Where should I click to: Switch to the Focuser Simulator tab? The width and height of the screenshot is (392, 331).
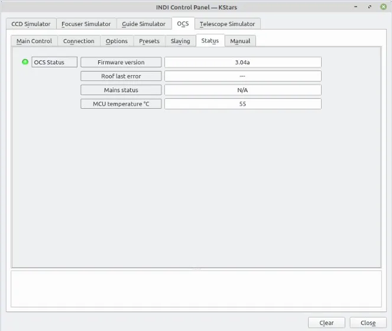point(86,24)
